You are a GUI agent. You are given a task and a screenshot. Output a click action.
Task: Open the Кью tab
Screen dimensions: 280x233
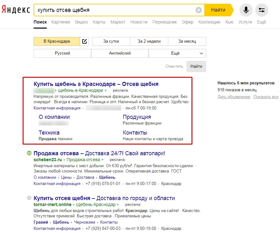coord(229,22)
